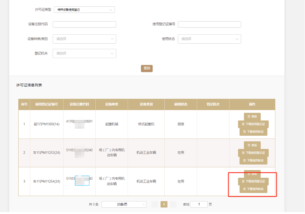
Task: Click the 前往 page number input
Action: [199, 204]
